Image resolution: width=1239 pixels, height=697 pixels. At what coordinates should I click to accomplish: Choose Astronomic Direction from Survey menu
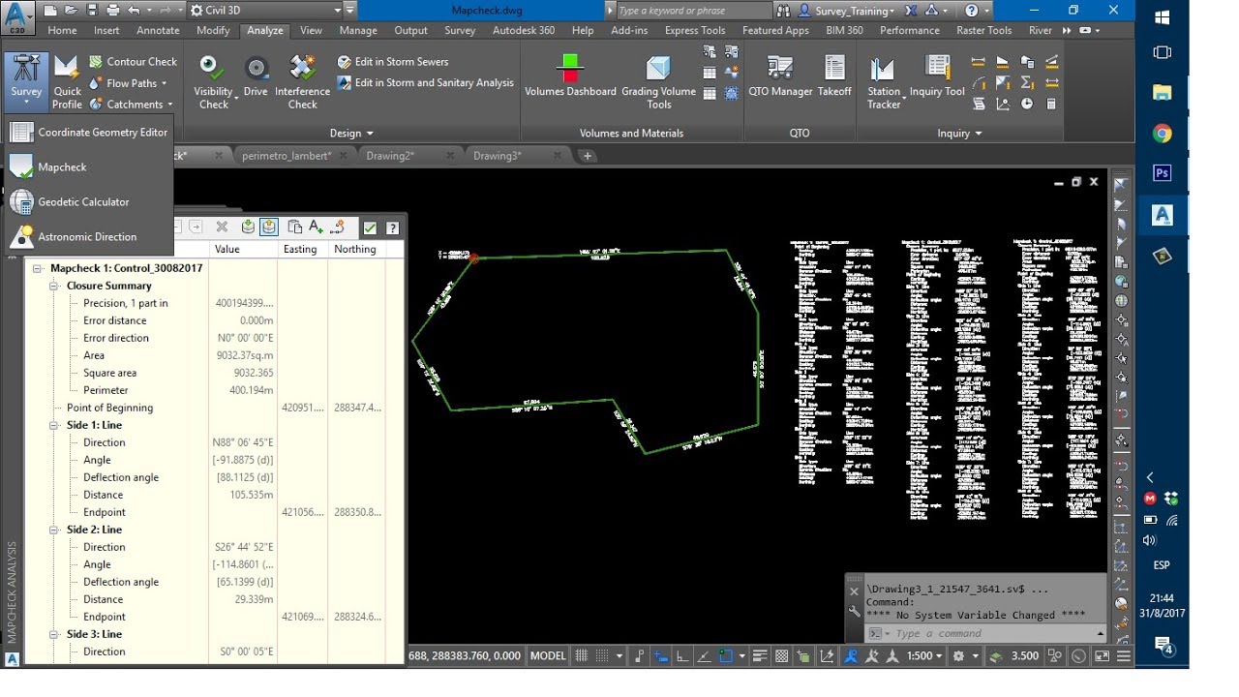(89, 236)
